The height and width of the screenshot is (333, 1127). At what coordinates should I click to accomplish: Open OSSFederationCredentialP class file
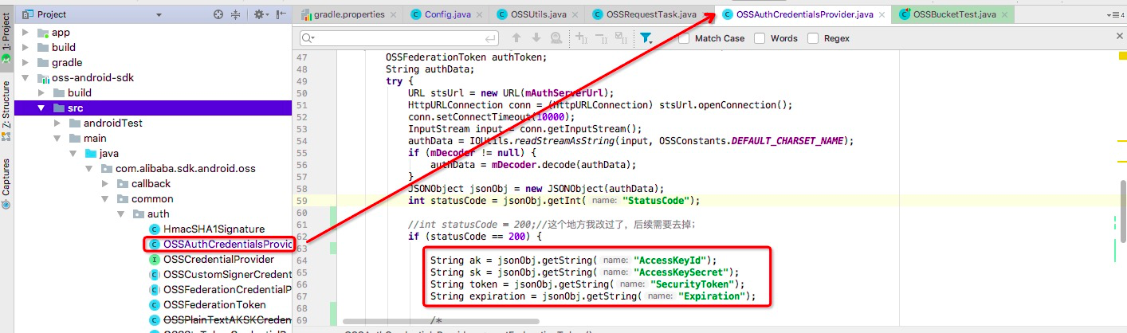228,290
